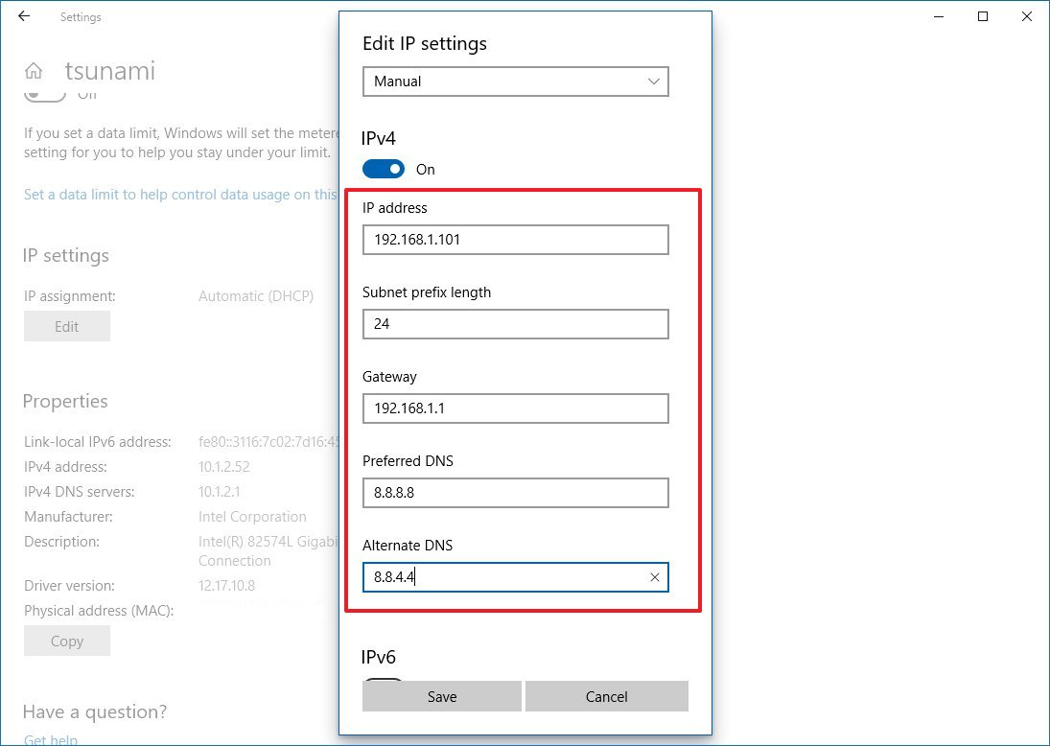Clear the Alternate DNS field with X icon

coord(654,577)
